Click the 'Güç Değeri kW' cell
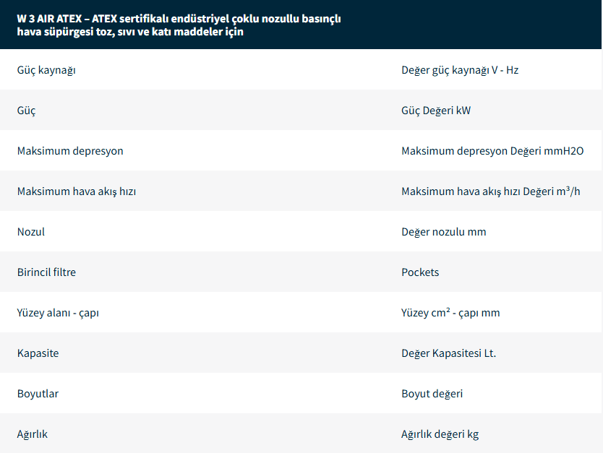Viewport: 603px width, 453px height. tap(436, 111)
